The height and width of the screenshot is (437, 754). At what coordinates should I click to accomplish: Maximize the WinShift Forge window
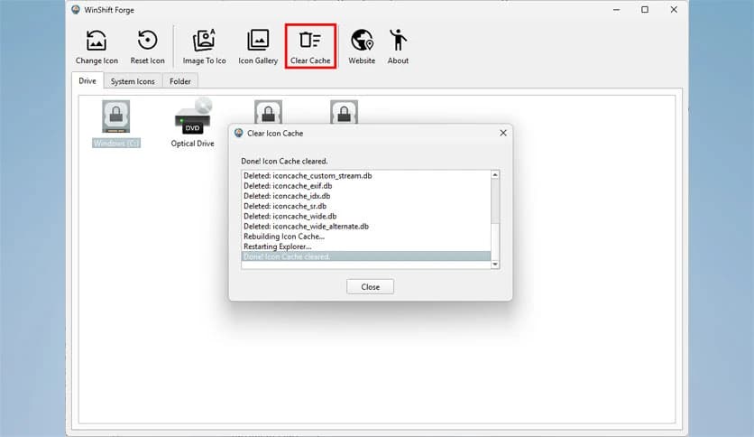(645, 10)
